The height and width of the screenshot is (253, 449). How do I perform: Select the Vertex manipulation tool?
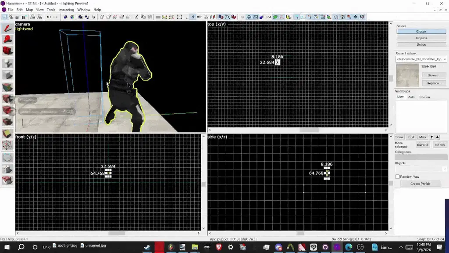pyautogui.click(x=8, y=145)
